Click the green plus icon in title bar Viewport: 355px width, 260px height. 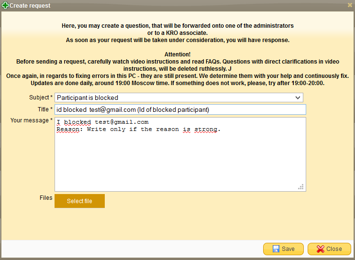[5, 6]
